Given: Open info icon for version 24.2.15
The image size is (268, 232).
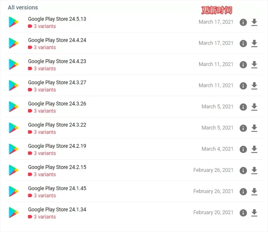Looking at the screenshot, I should (x=243, y=171).
